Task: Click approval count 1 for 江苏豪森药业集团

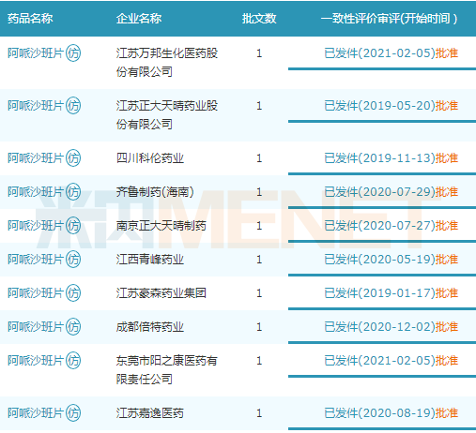Action: 259,293
